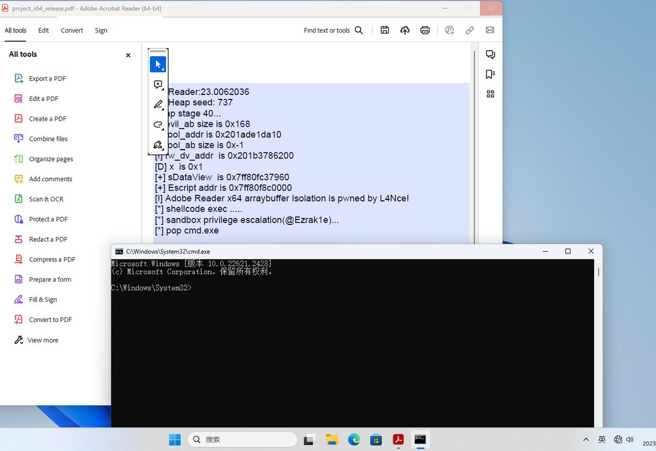656x451 pixels.
Task: Open the Convert to PDF tool
Action: point(43,319)
